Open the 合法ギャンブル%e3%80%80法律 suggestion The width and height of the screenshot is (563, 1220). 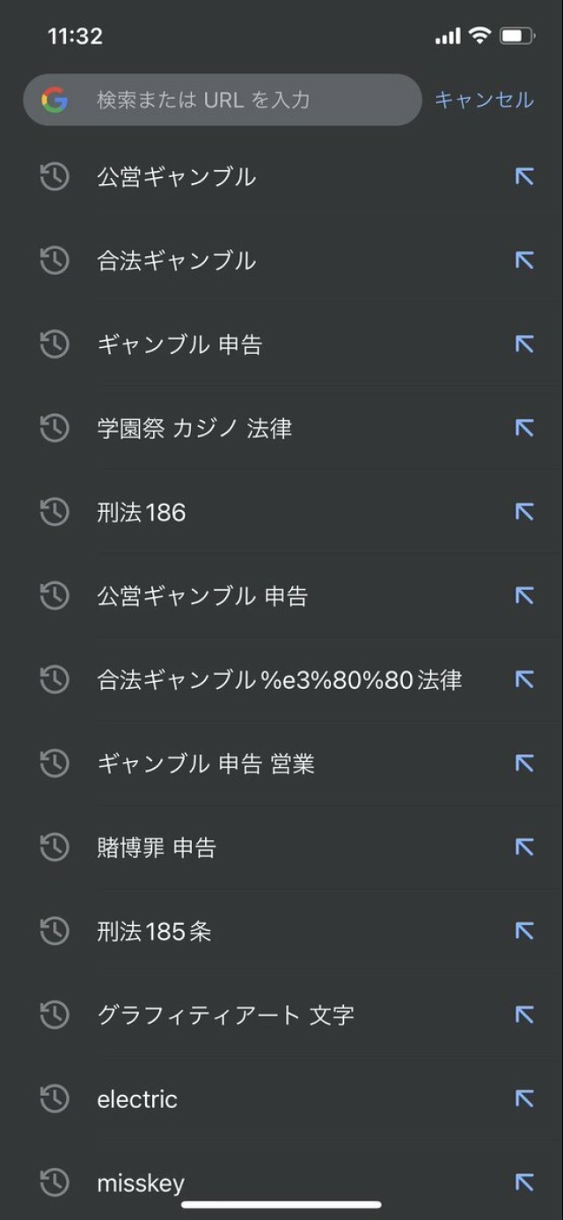pos(279,680)
